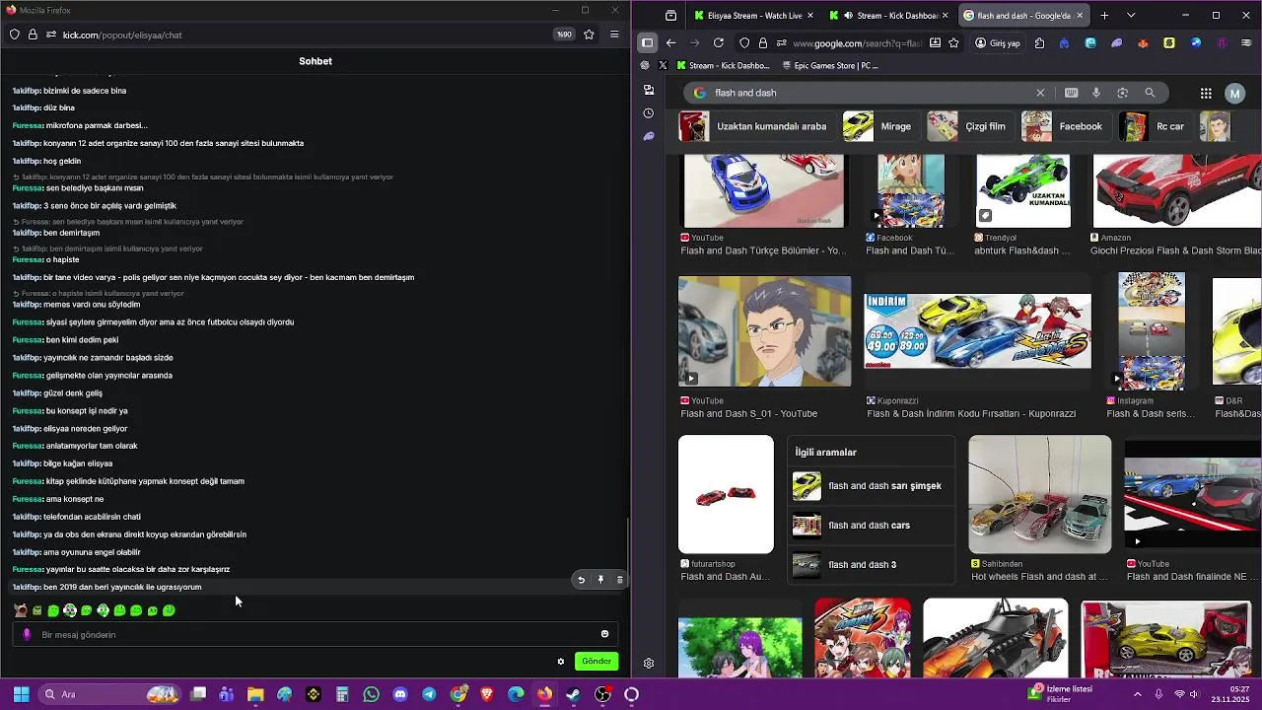1262x710 pixels.
Task: Delete the hovered chat message
Action: pos(619,580)
